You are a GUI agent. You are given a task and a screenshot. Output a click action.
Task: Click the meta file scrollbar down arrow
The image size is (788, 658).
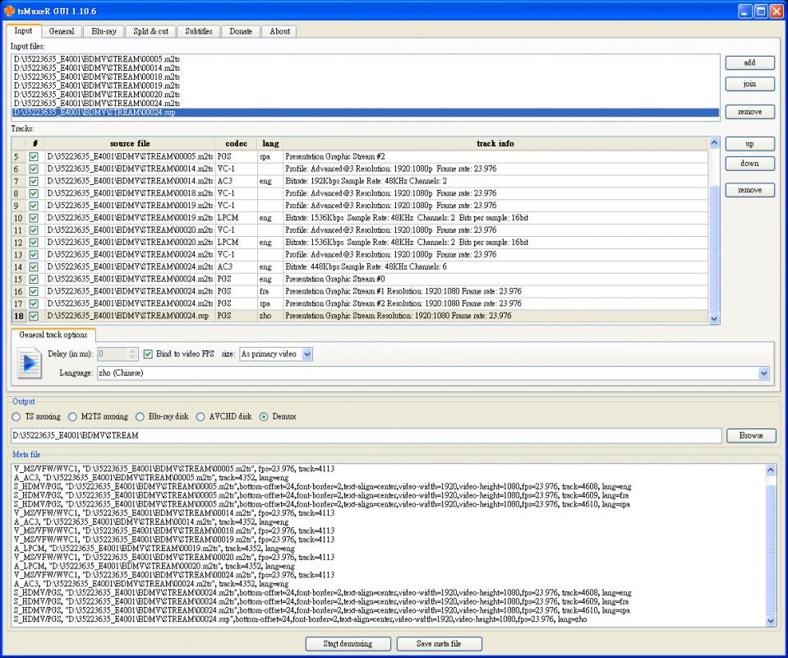[770, 622]
